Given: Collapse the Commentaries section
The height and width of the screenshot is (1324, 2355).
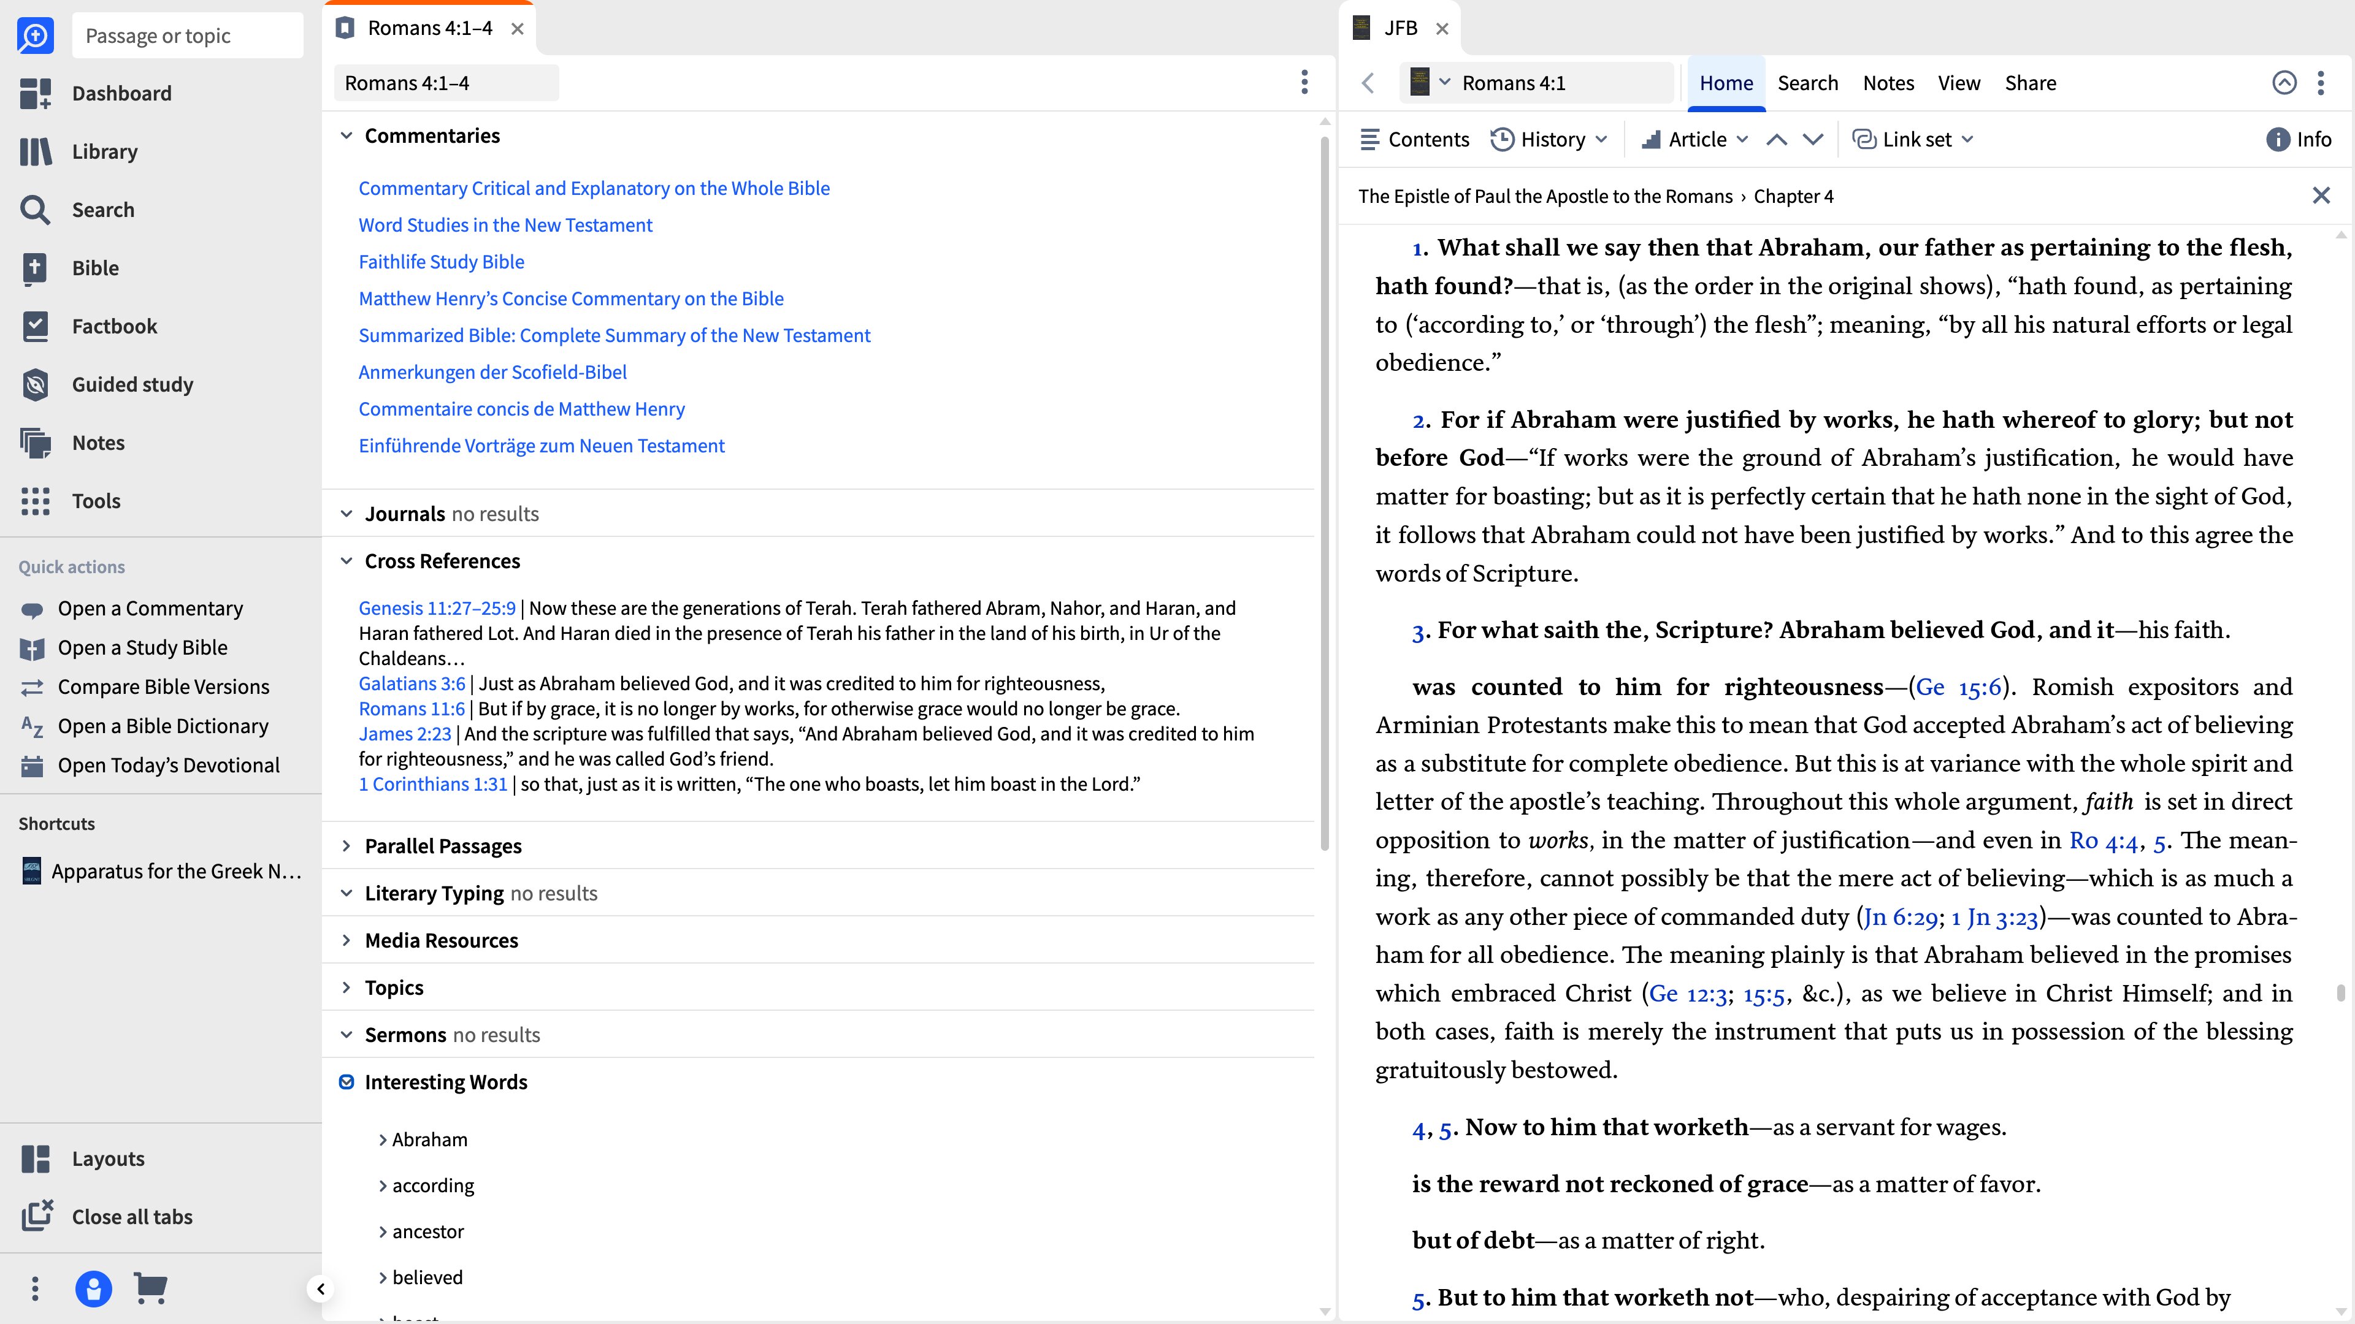Looking at the screenshot, I should (x=347, y=136).
